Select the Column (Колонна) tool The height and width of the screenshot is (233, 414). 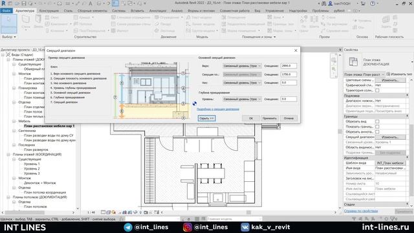click(x=56, y=30)
